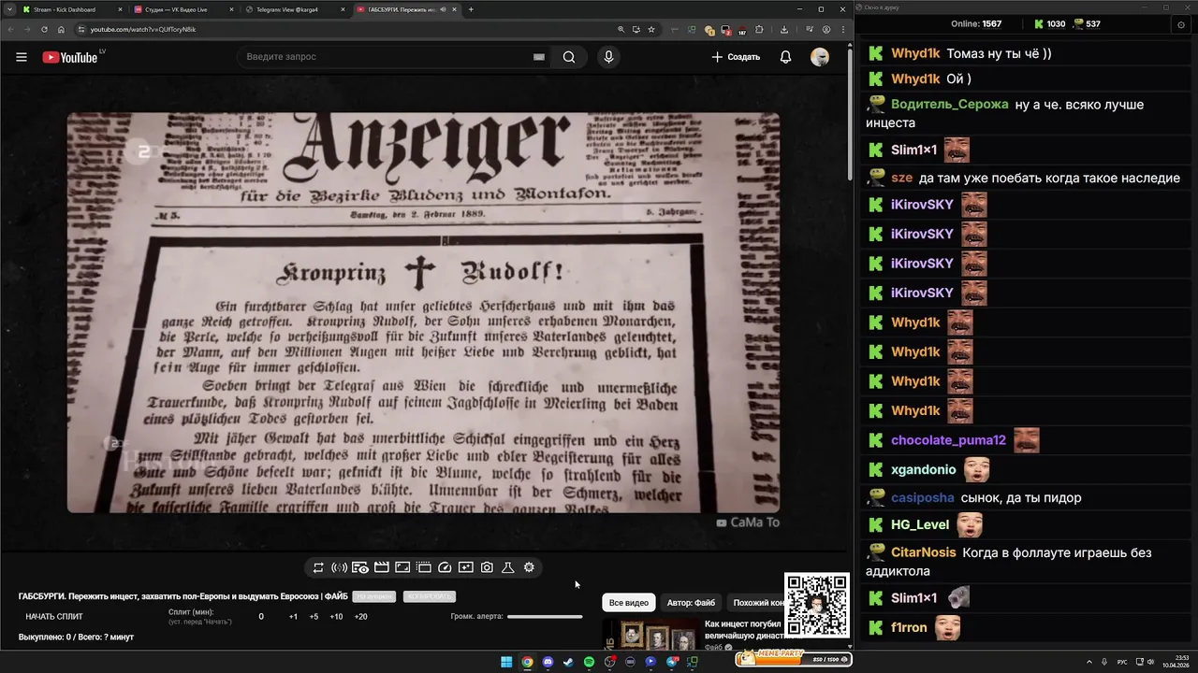Image resolution: width=1198 pixels, height=673 pixels.
Task: Open chat settings gear in Kick chat window
Action: click(1181, 24)
